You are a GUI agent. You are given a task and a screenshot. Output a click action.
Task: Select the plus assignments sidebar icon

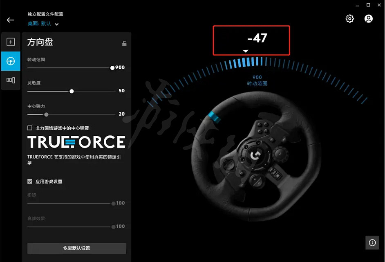click(x=11, y=42)
